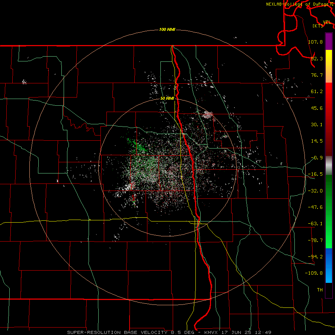Pick the purple segment of the velocity color bar
Screen dimensions: 335x335
tap(329, 41)
